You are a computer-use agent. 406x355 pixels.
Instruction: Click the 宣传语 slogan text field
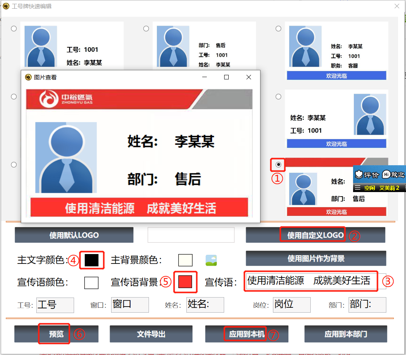tap(316, 281)
